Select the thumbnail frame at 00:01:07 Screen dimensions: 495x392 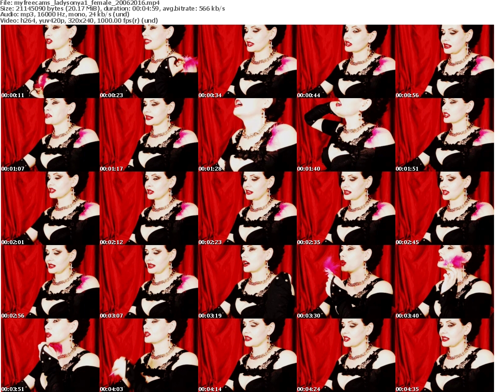tap(50, 135)
